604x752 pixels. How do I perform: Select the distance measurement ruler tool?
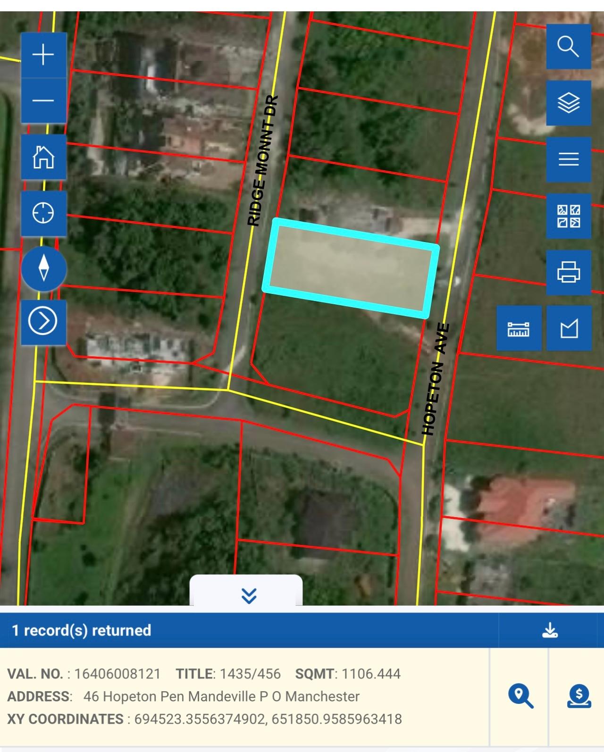(x=519, y=328)
